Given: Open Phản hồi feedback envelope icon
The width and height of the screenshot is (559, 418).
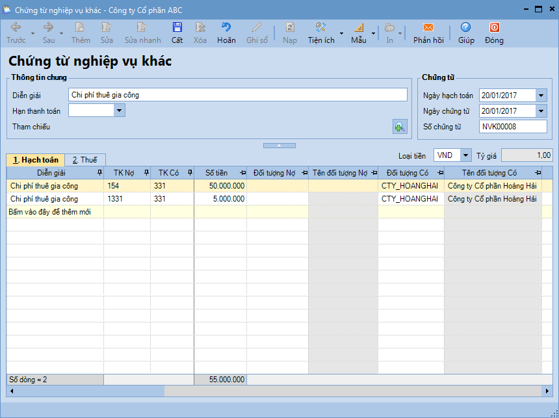Looking at the screenshot, I should (428, 28).
